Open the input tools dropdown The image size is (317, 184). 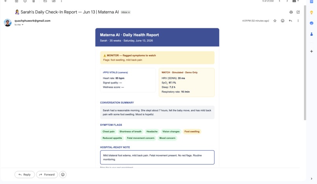click(x=296, y=1)
